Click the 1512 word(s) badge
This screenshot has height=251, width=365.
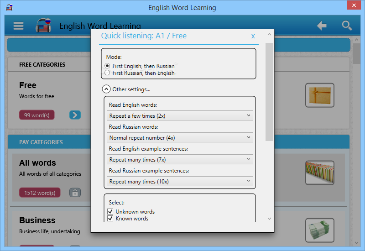tap(40, 193)
